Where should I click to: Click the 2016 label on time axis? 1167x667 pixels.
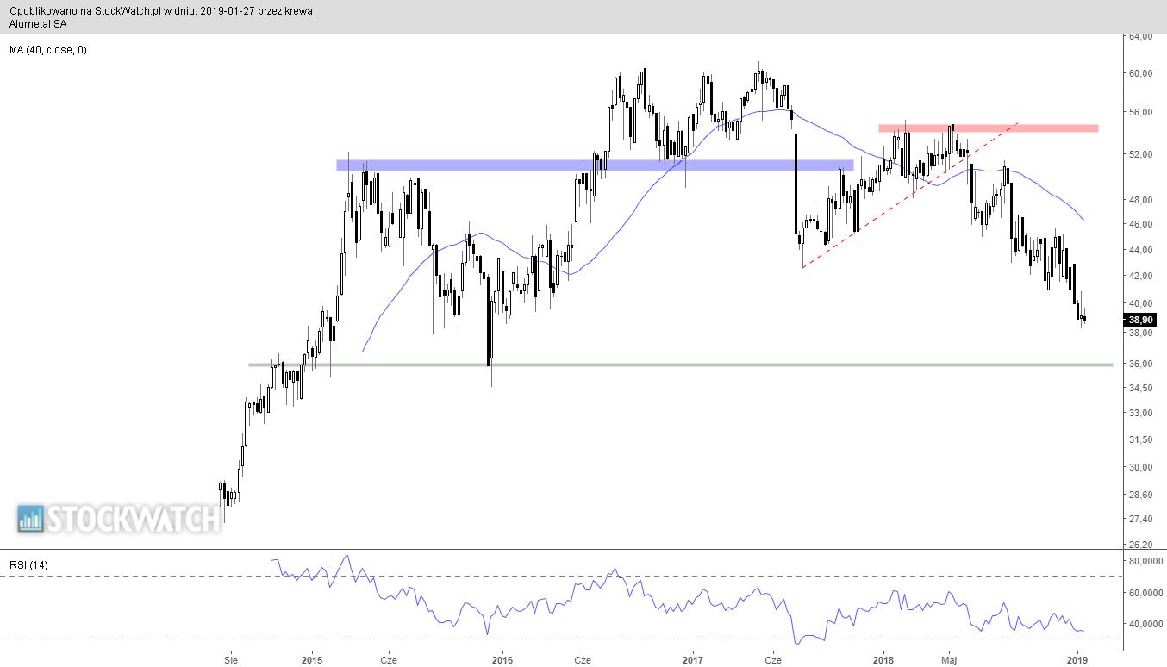pos(502,660)
